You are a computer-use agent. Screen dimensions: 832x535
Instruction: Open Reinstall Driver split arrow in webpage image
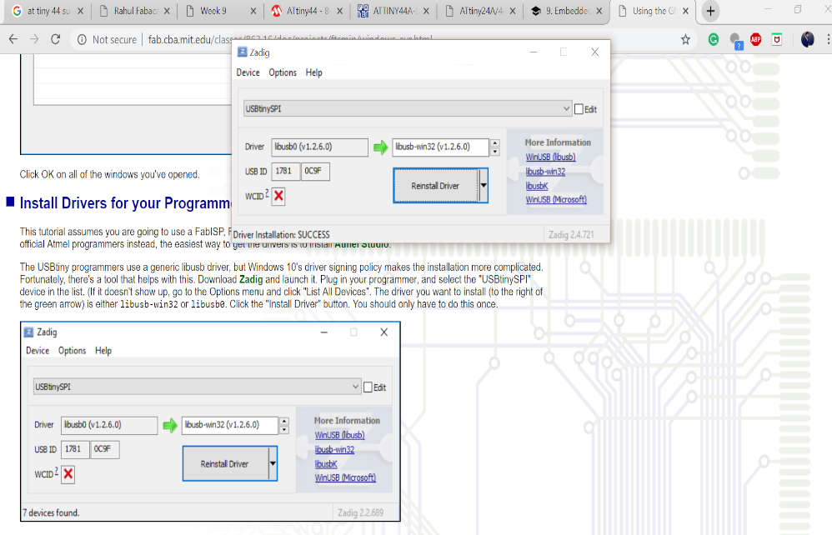(x=273, y=463)
